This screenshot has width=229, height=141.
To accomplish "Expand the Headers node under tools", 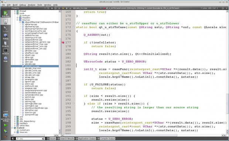I will click(x=17, y=18).
